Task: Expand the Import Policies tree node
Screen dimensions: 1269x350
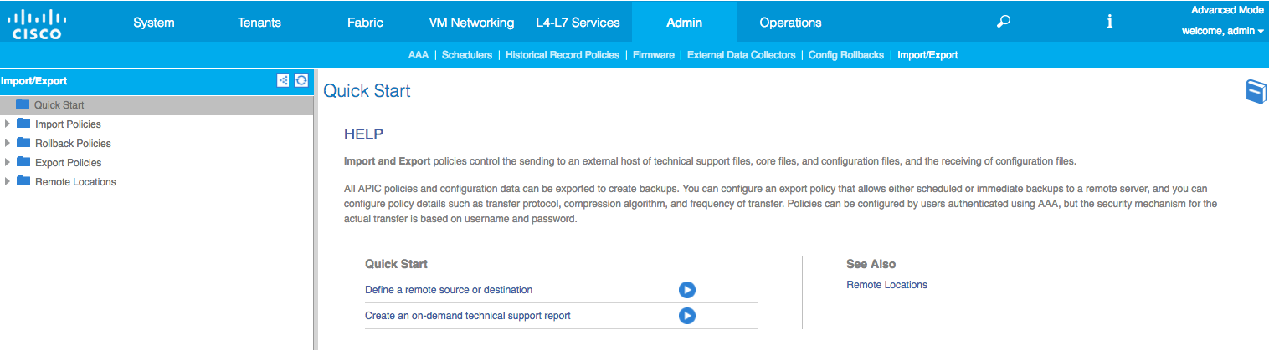Action: pos(8,124)
